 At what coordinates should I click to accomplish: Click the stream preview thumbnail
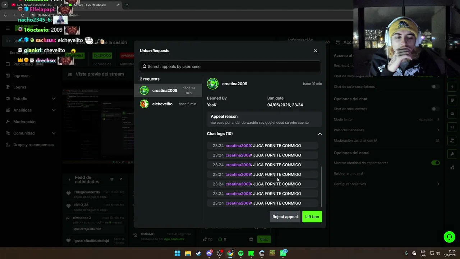point(98,126)
